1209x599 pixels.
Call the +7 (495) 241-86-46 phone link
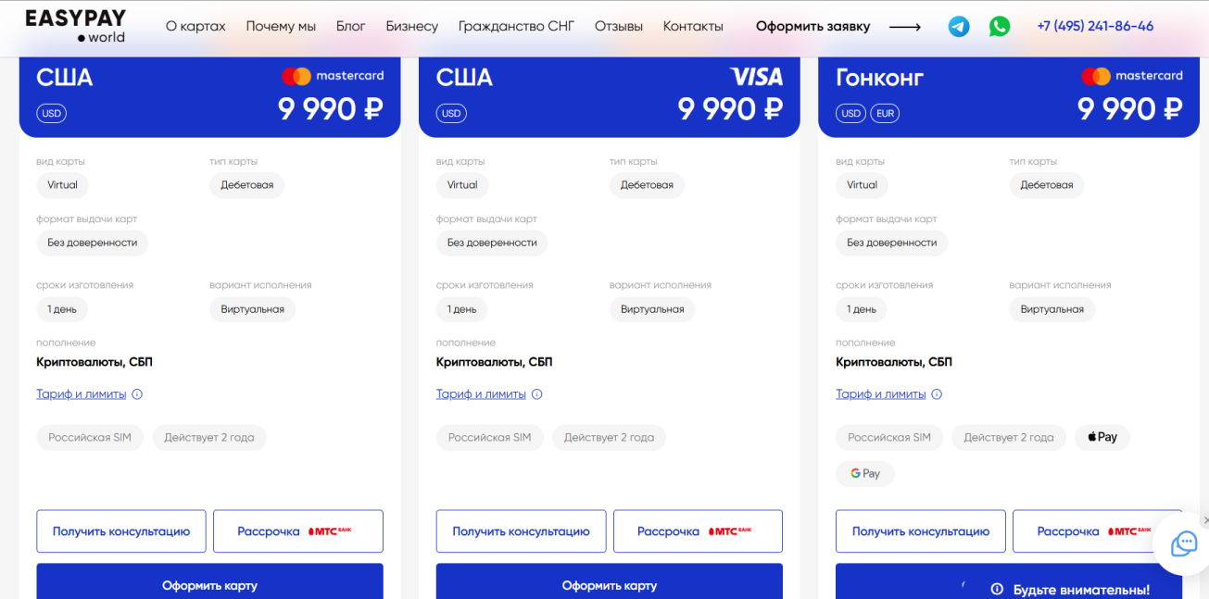click(x=1095, y=27)
